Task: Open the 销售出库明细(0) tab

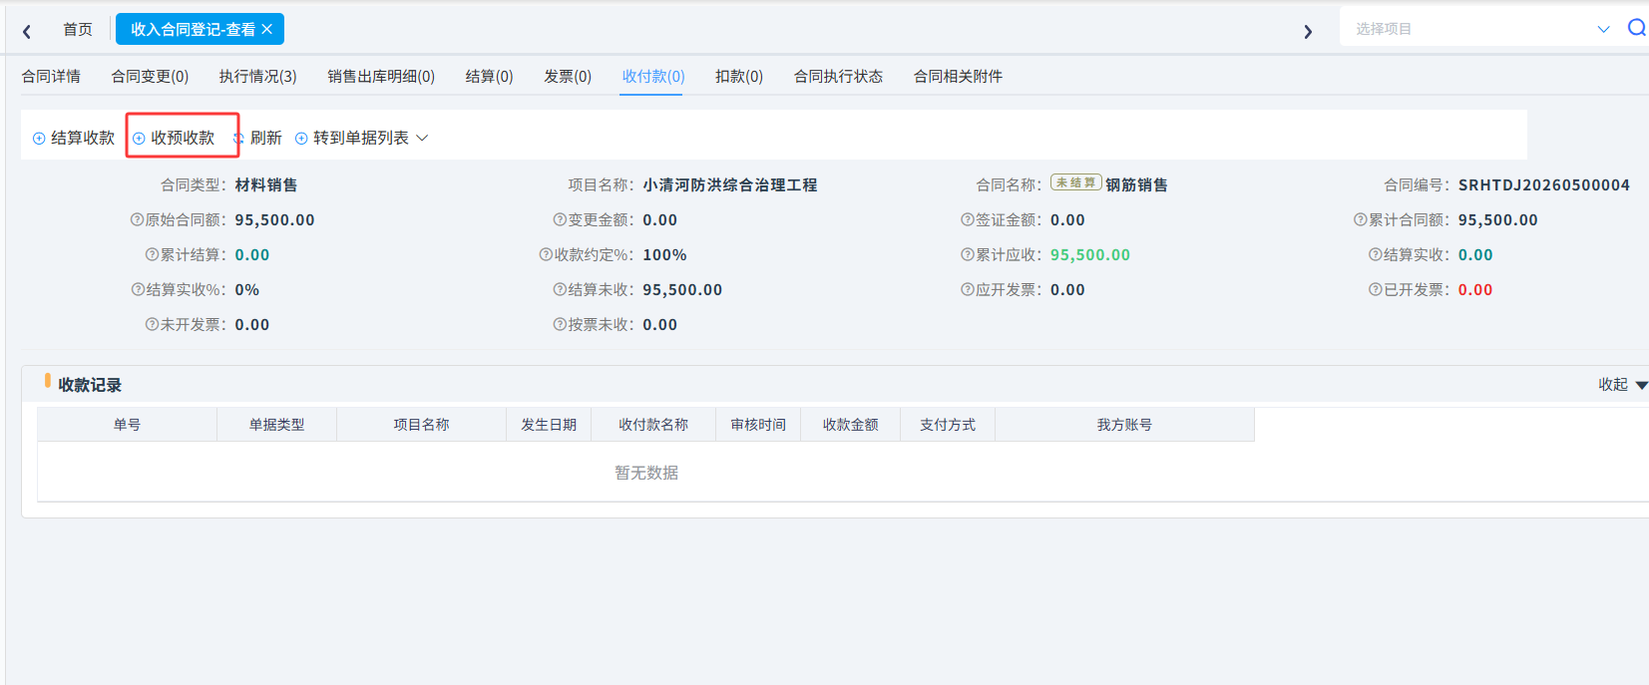Action: [x=381, y=76]
